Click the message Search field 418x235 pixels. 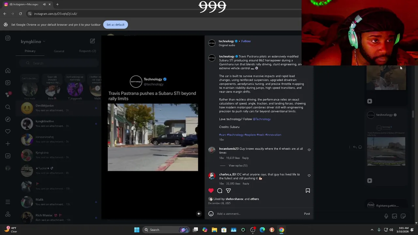[x=59, y=63]
